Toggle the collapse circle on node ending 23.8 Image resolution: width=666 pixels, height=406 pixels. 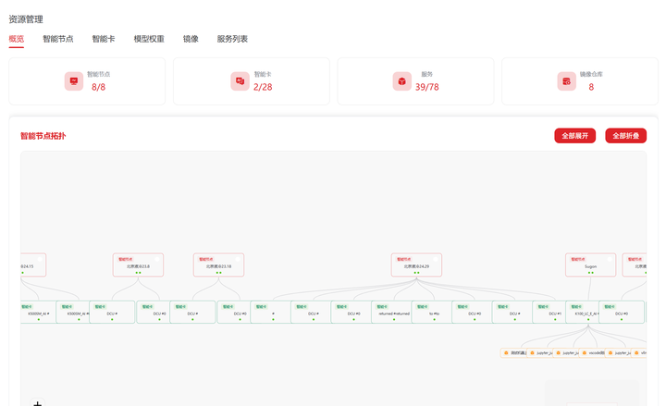click(156, 259)
